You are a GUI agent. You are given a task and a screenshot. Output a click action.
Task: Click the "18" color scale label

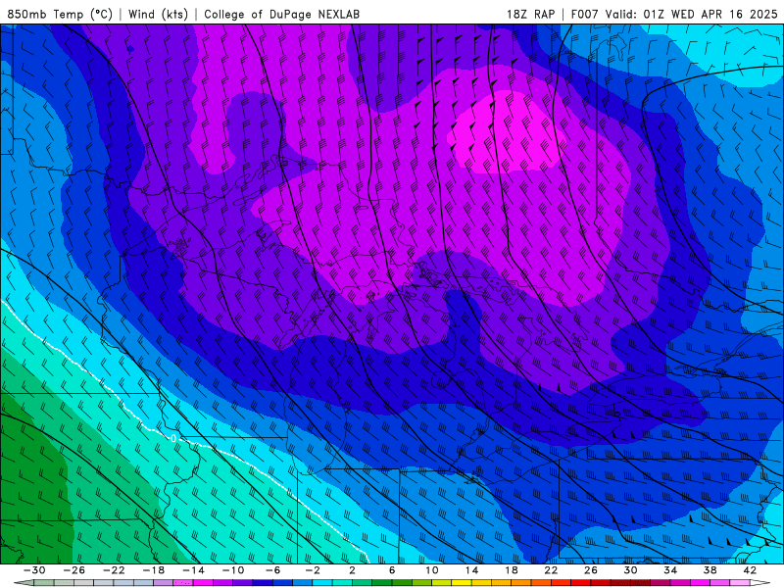click(511, 570)
